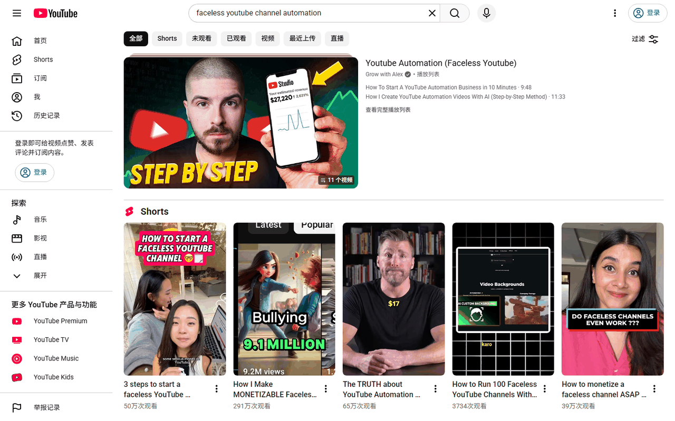Click the magnifier search button

coord(455,13)
